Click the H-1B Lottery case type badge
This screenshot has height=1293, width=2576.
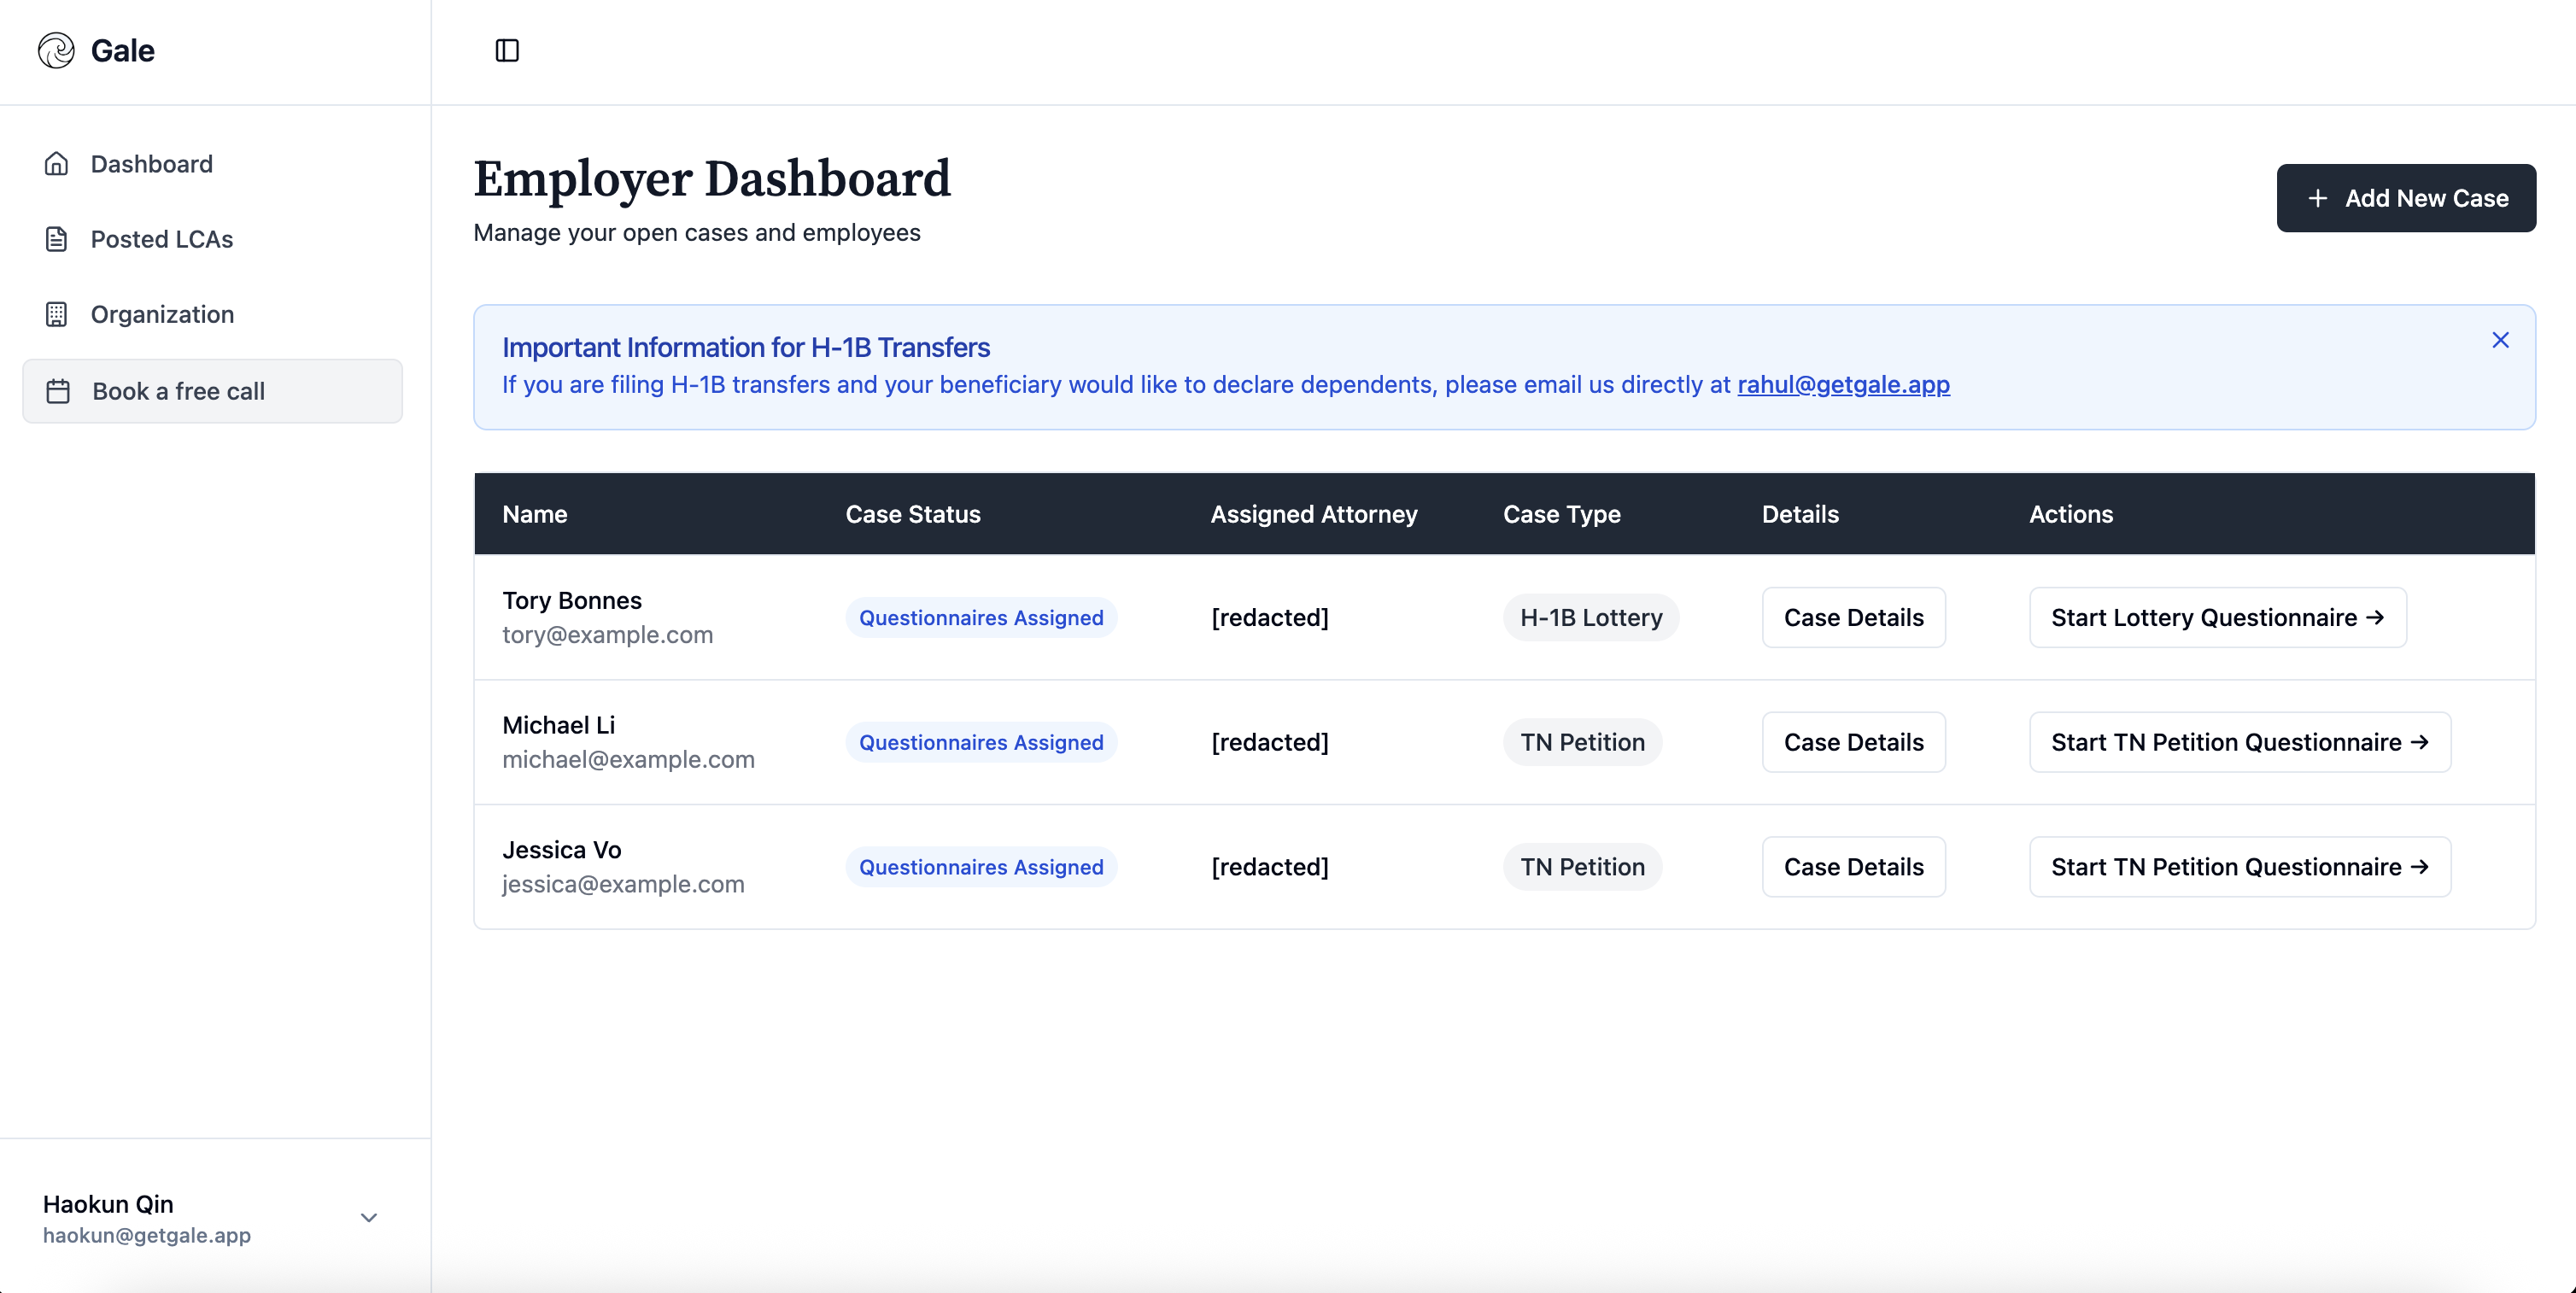(1590, 617)
